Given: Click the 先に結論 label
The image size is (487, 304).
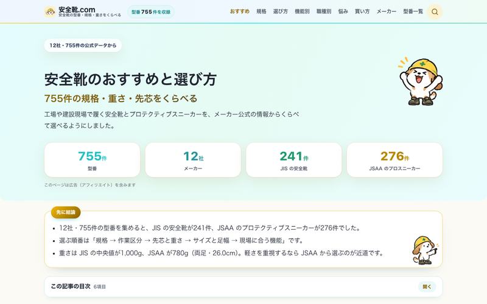Looking at the screenshot, I should click(66, 212).
